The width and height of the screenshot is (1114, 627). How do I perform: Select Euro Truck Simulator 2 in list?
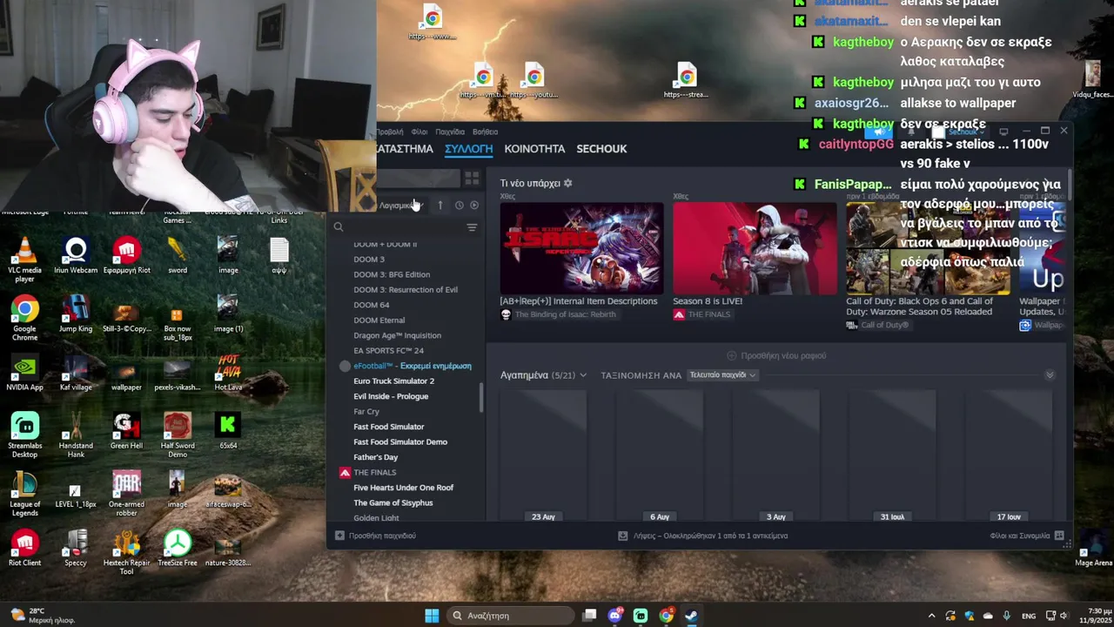click(393, 381)
